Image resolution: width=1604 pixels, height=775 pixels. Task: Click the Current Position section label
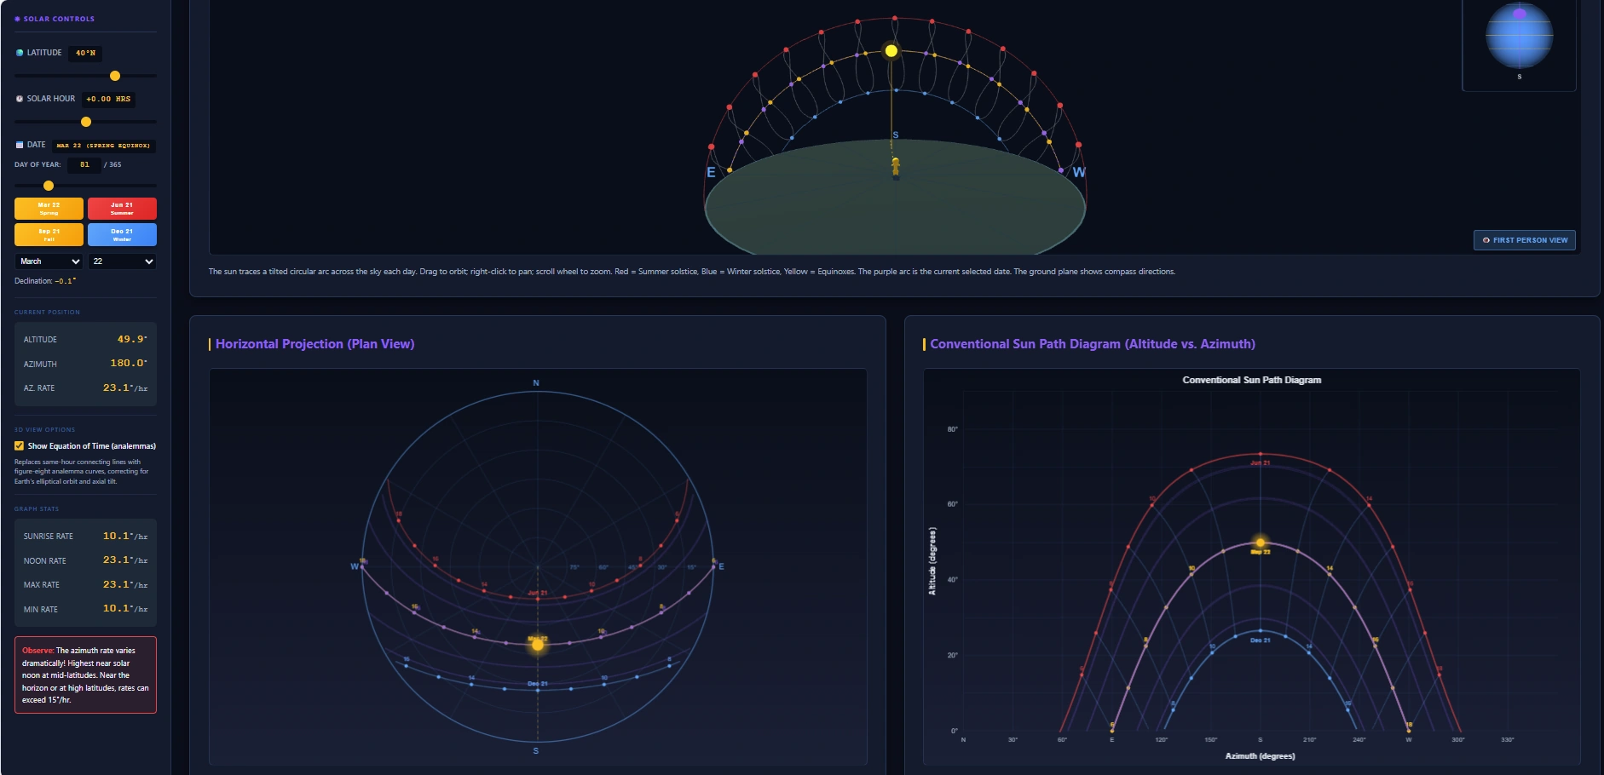47,313
